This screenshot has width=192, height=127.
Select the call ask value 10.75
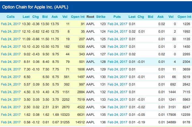tap(55, 47)
